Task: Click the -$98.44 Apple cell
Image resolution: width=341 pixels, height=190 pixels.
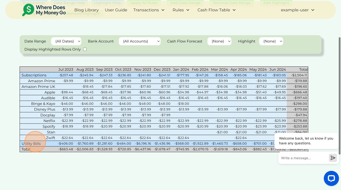Action: [67, 92]
